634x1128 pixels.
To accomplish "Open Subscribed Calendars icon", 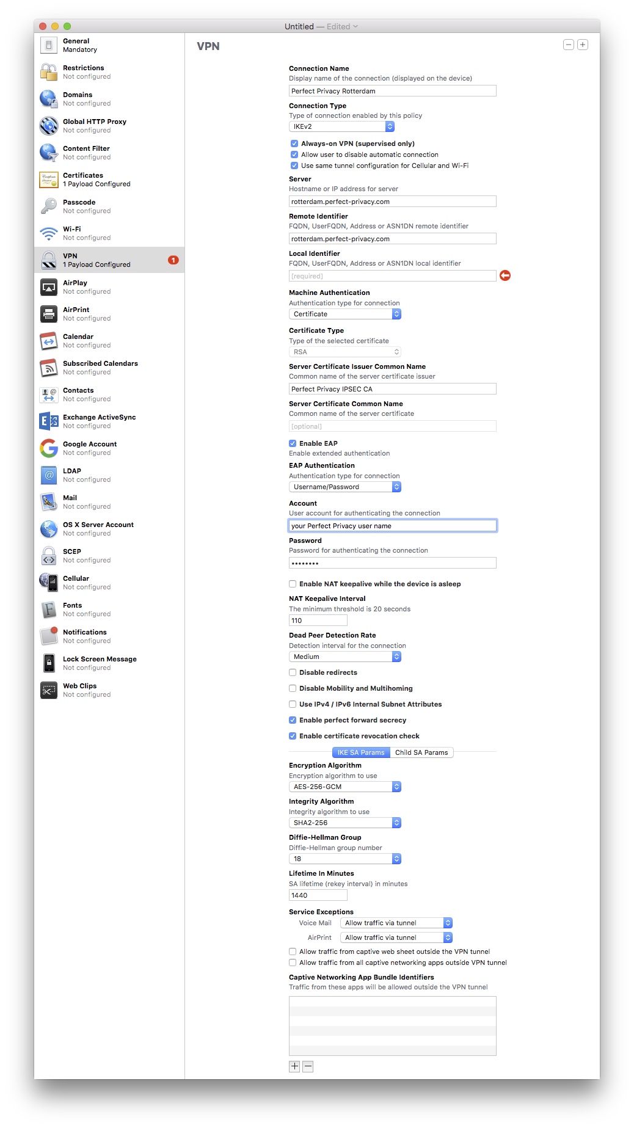I will (49, 368).
